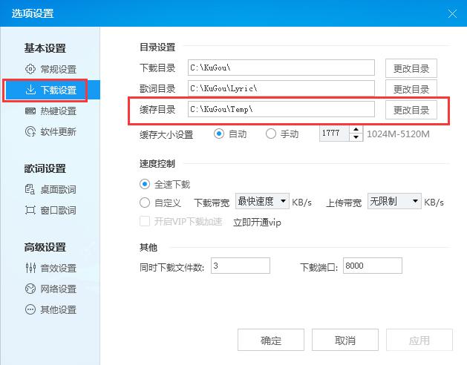Click the 基本设置 sidebar heading
This screenshot has height=365, width=467.
(45, 48)
